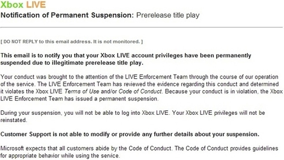This screenshot has height=160, width=284.
Task: Click "Your conduct was brought to the attention"
Action: (43, 77)
